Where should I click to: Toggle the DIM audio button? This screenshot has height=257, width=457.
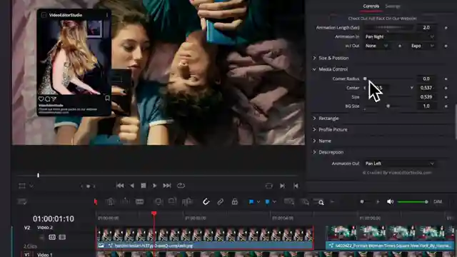[438, 201]
